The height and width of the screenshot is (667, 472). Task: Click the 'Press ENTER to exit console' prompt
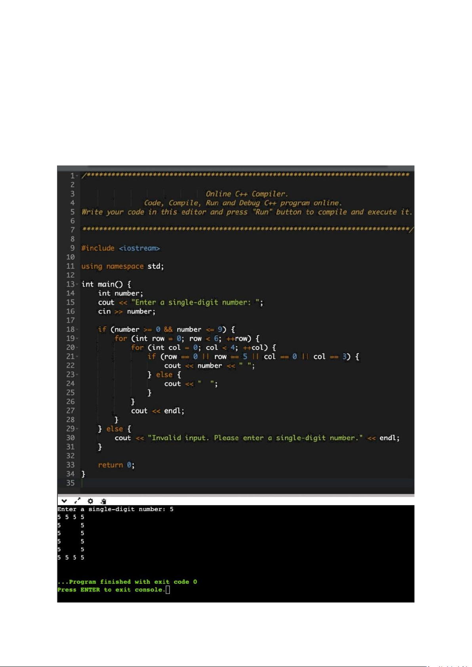click(110, 590)
